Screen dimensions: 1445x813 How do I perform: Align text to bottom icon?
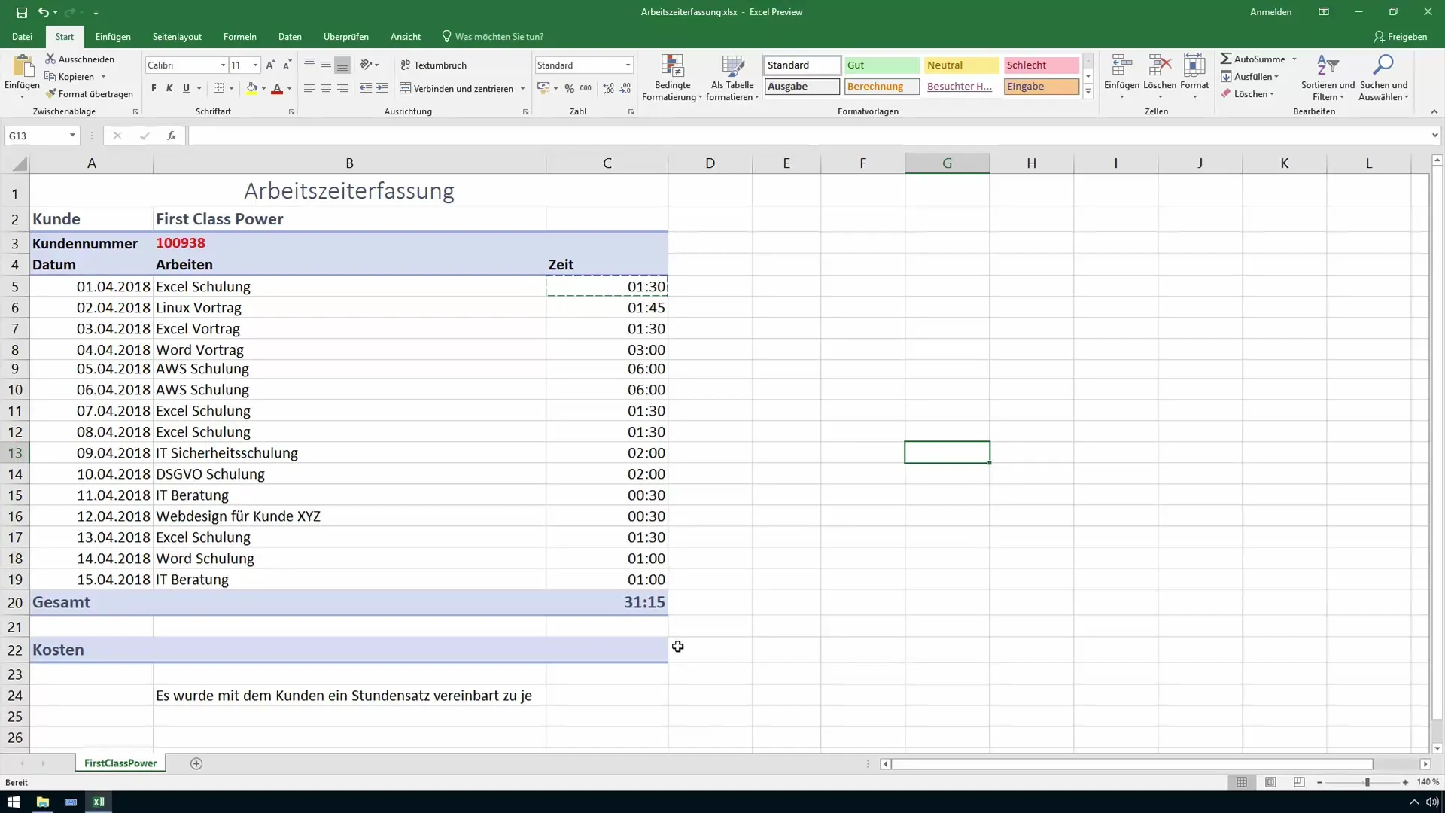pyautogui.click(x=342, y=65)
